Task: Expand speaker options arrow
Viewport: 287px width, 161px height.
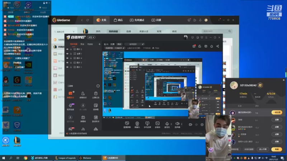Action: (182, 124)
